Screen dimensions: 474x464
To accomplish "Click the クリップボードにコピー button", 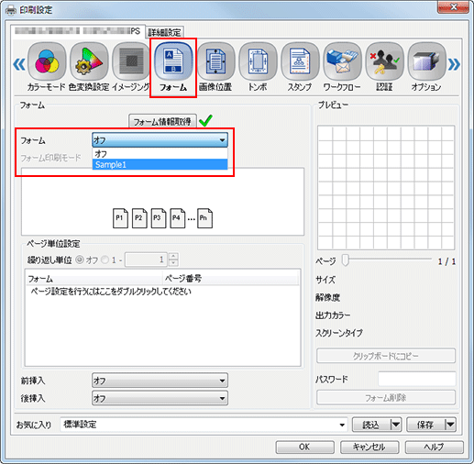I will [x=386, y=356].
